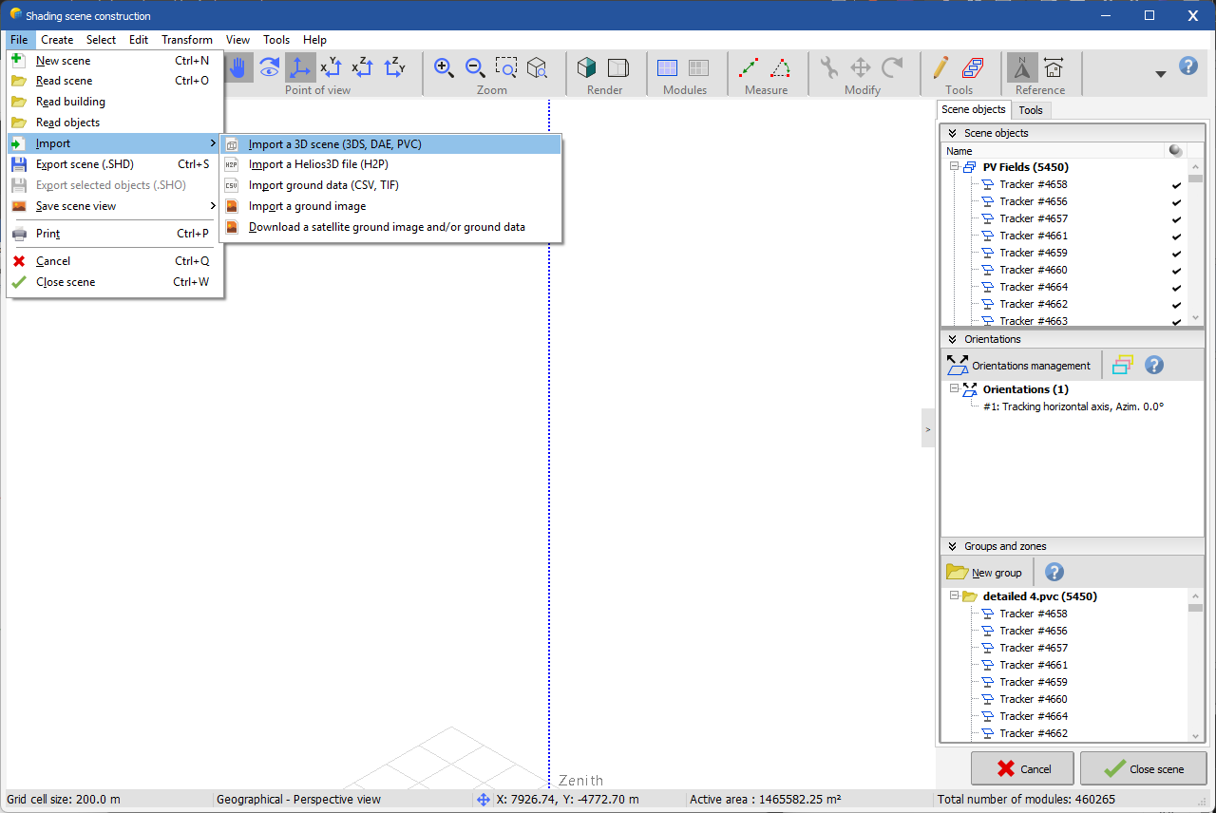Enable the pan hand tool
Image resolution: width=1216 pixels, height=813 pixels.
tap(237, 67)
